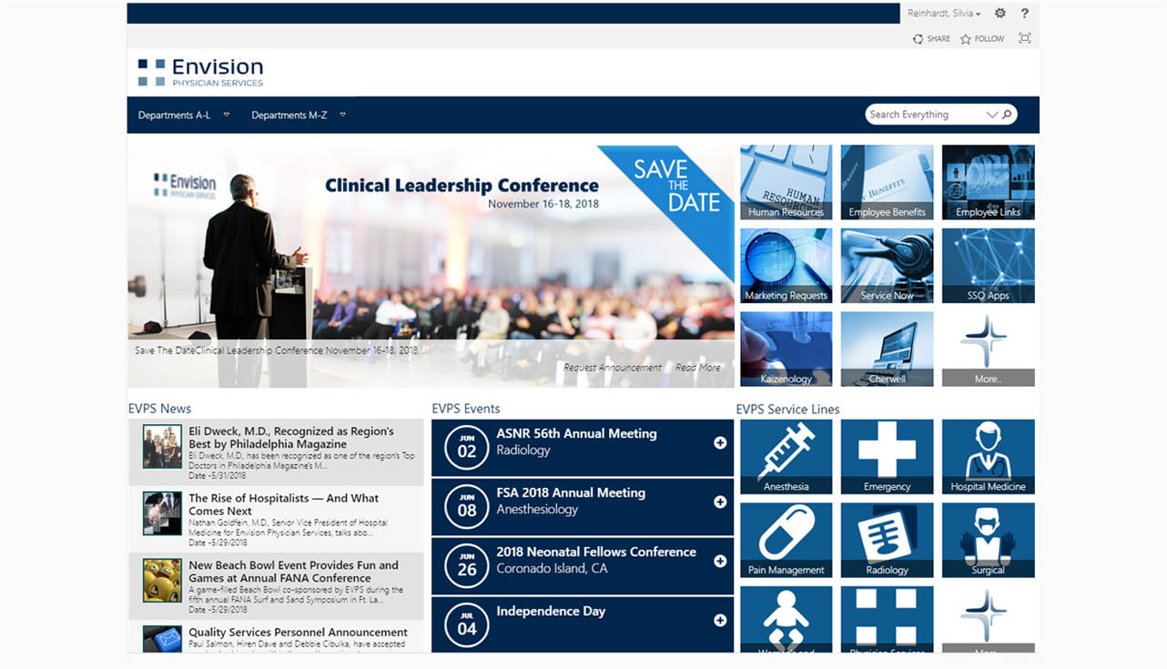
Task: Open the Reinhardt, Silvia user menu
Action: coord(944,14)
